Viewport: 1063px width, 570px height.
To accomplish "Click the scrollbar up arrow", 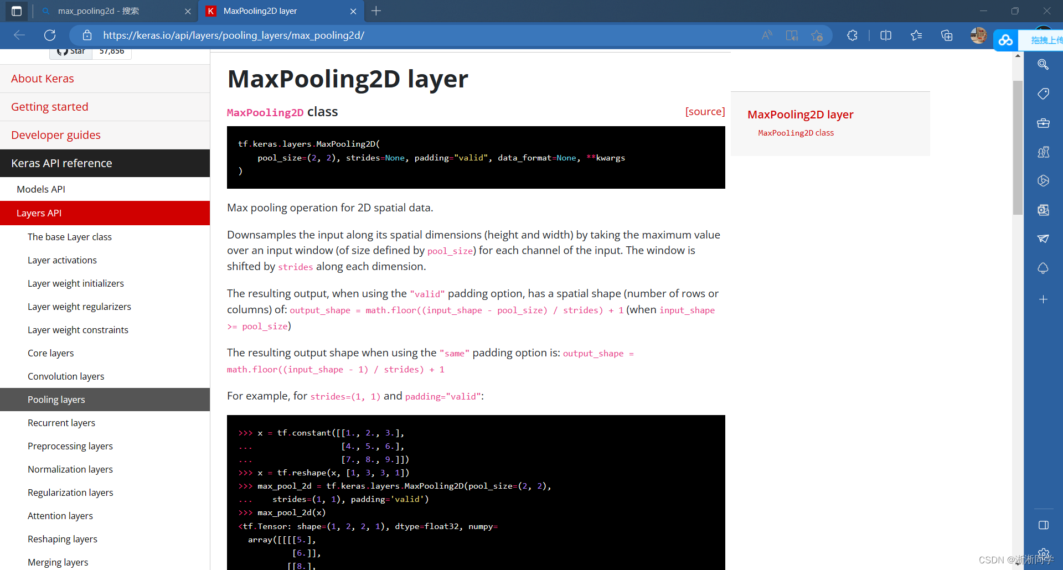I will coord(1018,55).
